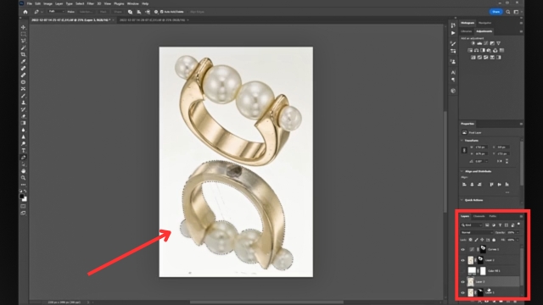This screenshot has height=305, width=543.
Task: Click the Home icon in options bar
Action: click(x=25, y=12)
